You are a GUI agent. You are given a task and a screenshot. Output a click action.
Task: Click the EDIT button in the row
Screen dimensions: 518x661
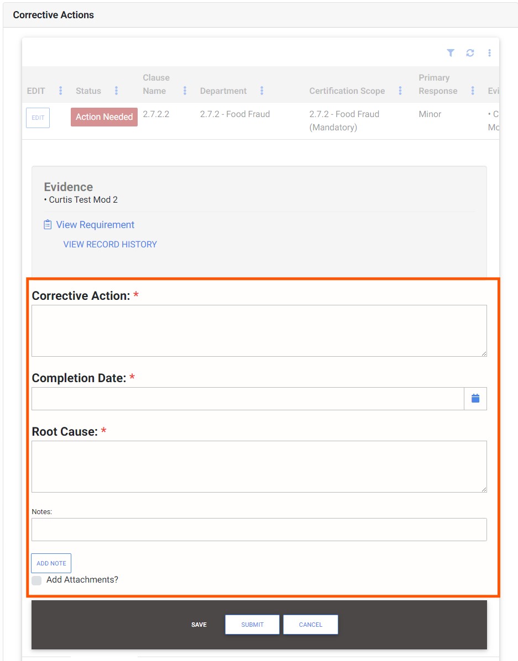(x=38, y=118)
